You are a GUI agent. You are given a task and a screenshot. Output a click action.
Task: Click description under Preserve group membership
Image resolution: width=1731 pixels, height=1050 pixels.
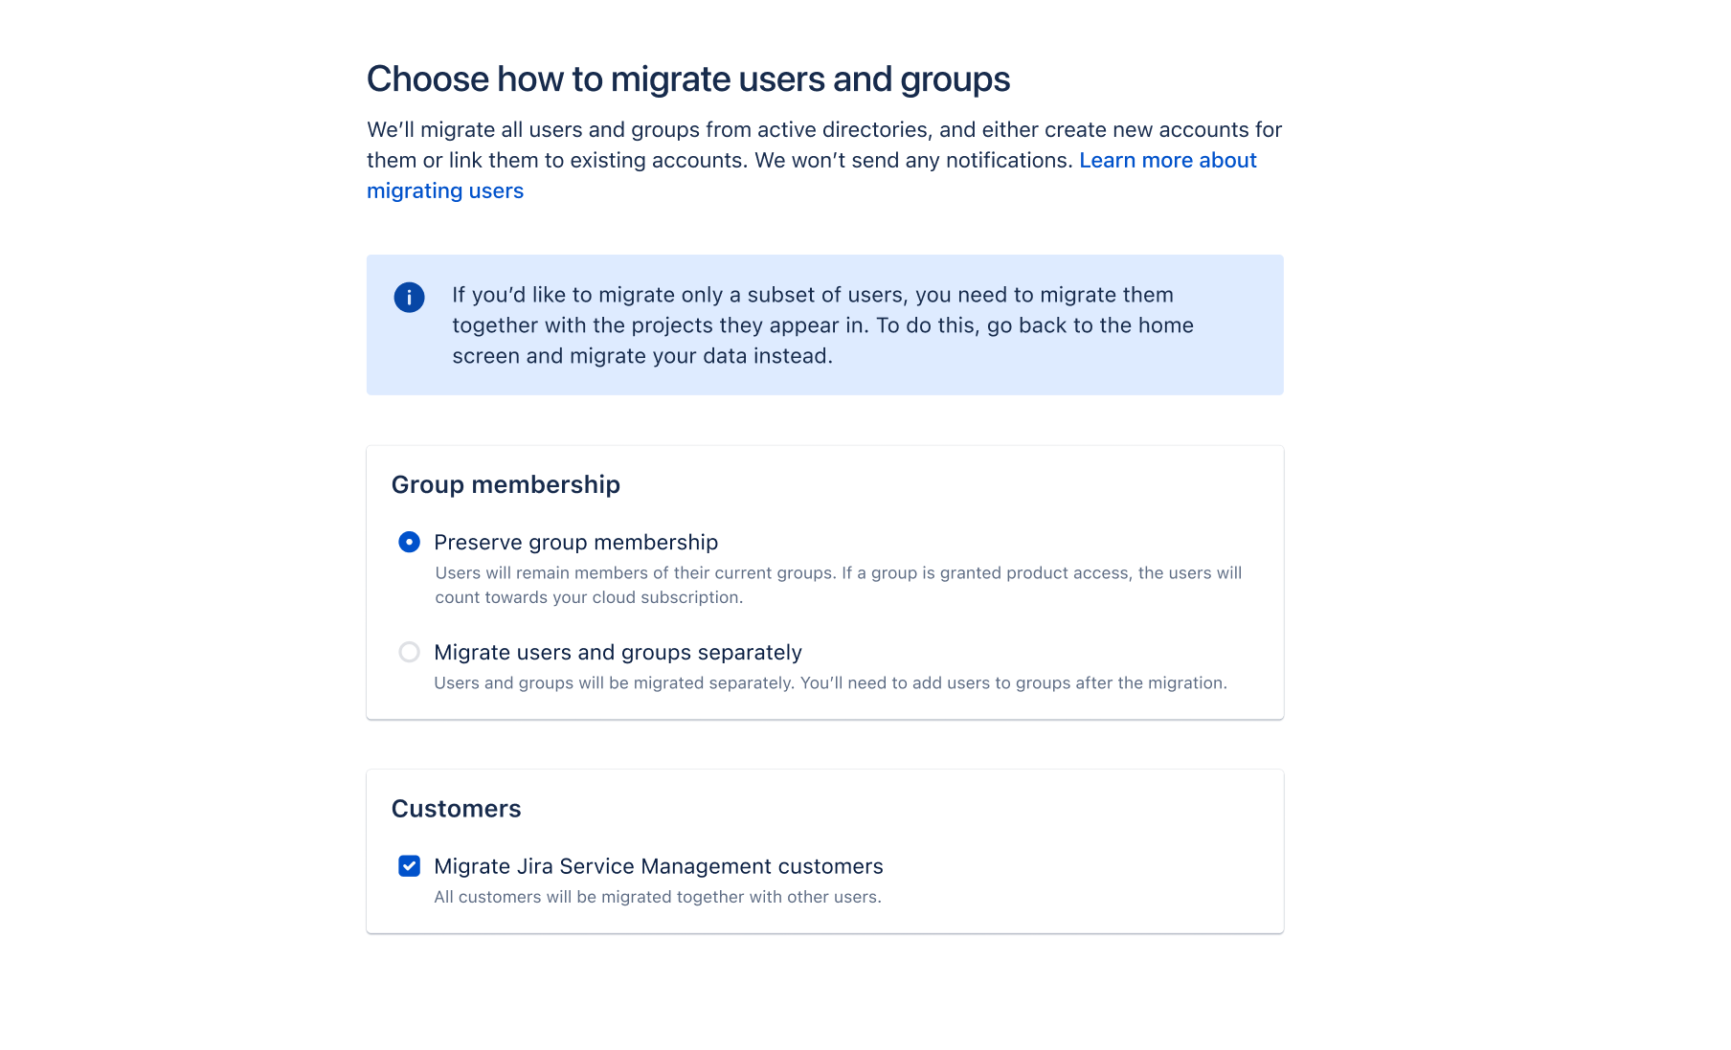pyautogui.click(x=838, y=585)
